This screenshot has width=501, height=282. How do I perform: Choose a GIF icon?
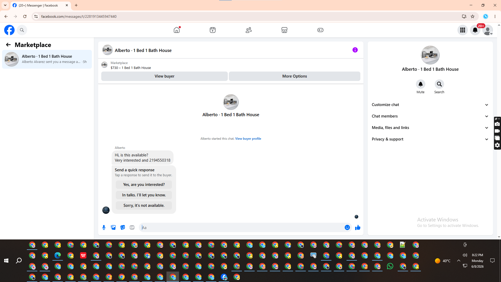(132, 227)
